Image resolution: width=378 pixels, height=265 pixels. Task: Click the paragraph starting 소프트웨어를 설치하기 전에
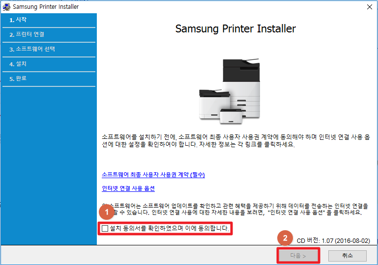tap(236, 141)
